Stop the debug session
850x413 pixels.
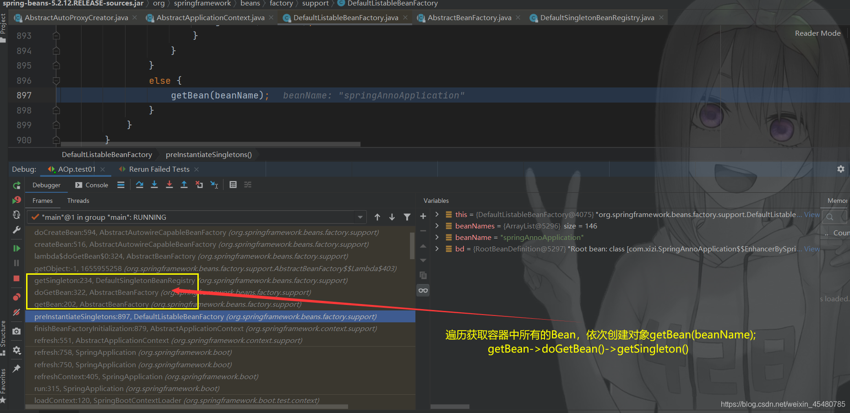(x=16, y=278)
